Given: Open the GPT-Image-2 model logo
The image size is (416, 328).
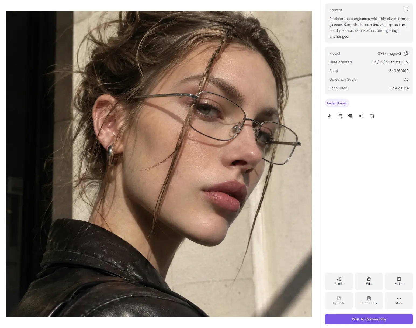Looking at the screenshot, I should (x=406, y=53).
